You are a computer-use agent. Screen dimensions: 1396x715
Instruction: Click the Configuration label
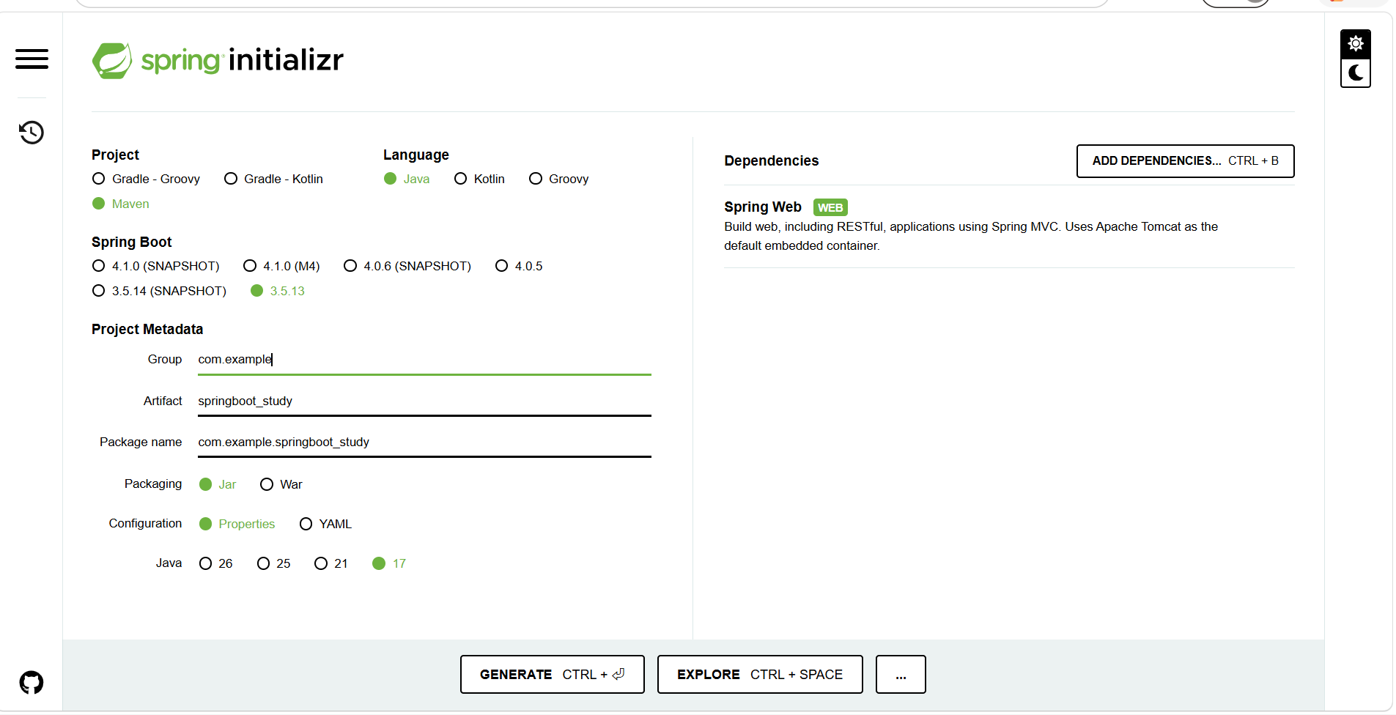click(x=145, y=523)
